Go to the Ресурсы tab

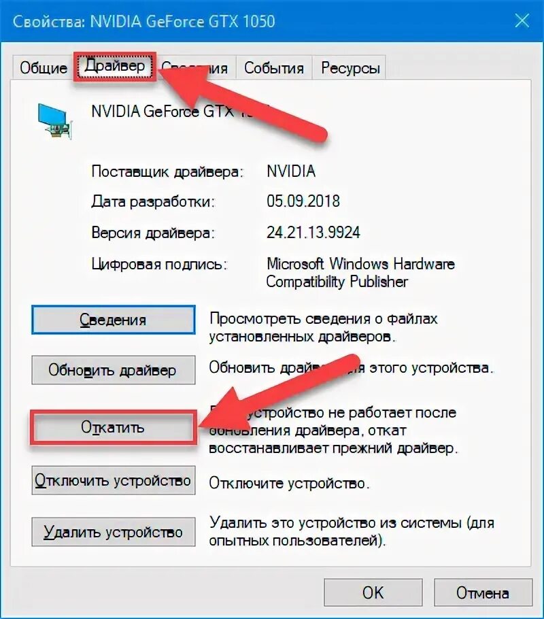(x=350, y=68)
